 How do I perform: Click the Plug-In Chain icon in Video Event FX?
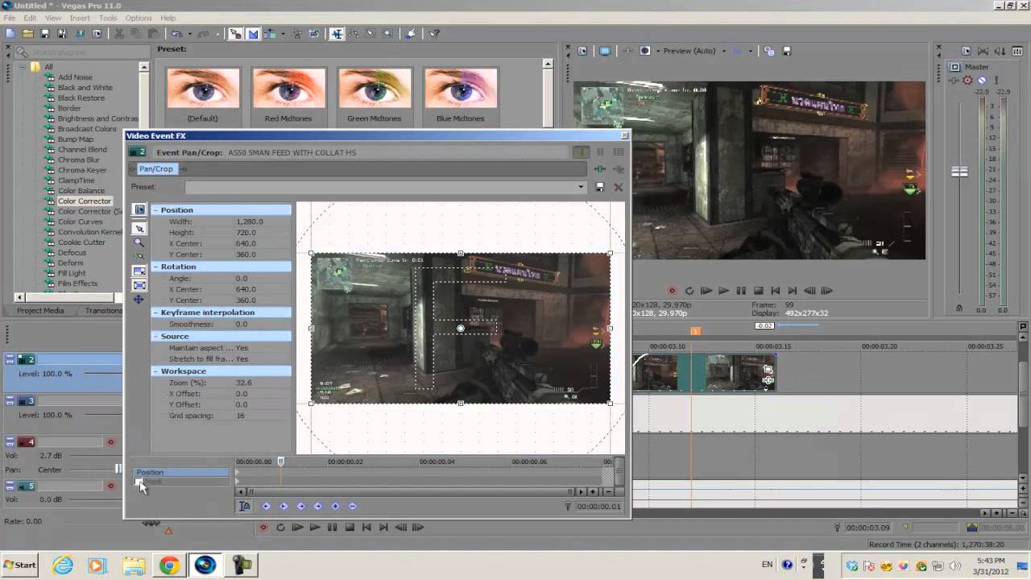pos(599,169)
